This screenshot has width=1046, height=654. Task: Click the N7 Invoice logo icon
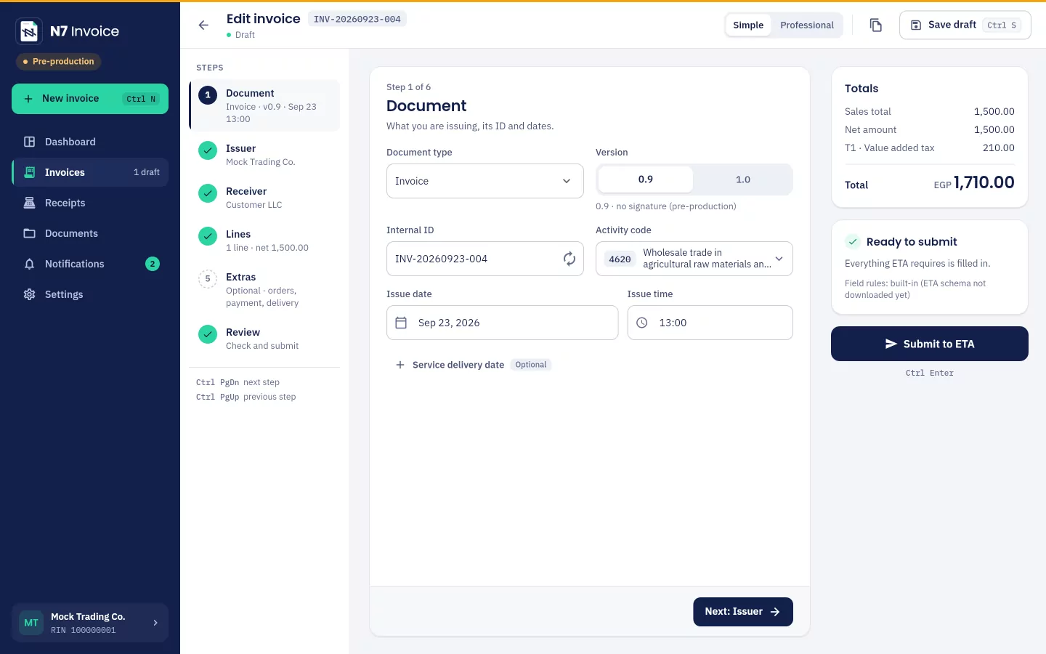[x=29, y=31]
